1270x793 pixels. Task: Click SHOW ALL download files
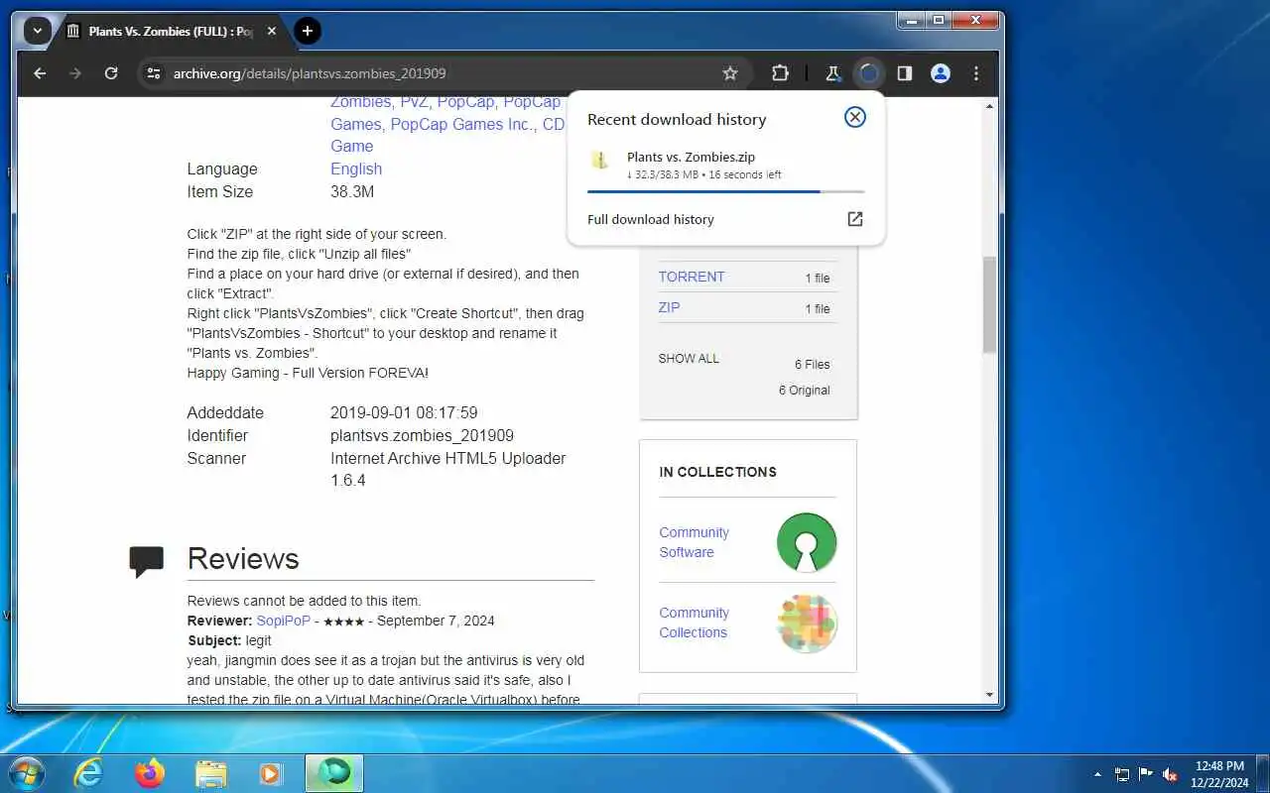[689, 359]
